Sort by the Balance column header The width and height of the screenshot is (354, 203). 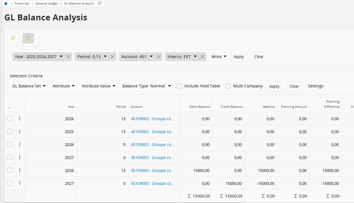269,107
